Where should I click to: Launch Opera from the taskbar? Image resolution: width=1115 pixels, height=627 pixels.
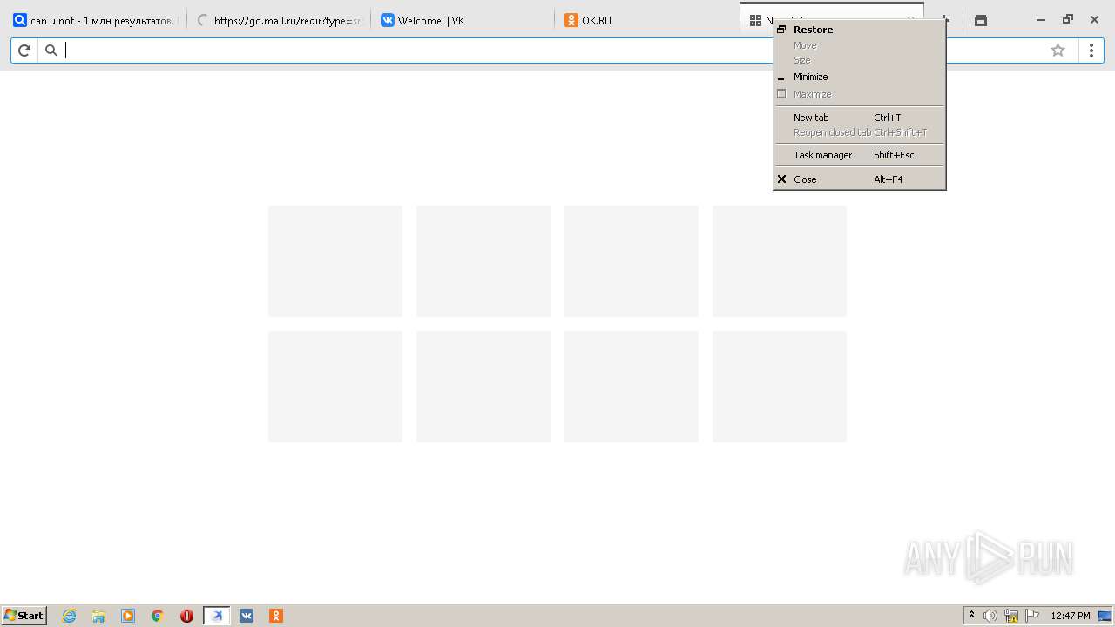[187, 616]
